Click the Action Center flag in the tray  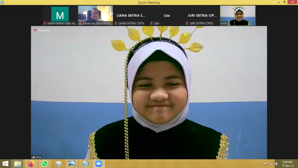(265, 164)
